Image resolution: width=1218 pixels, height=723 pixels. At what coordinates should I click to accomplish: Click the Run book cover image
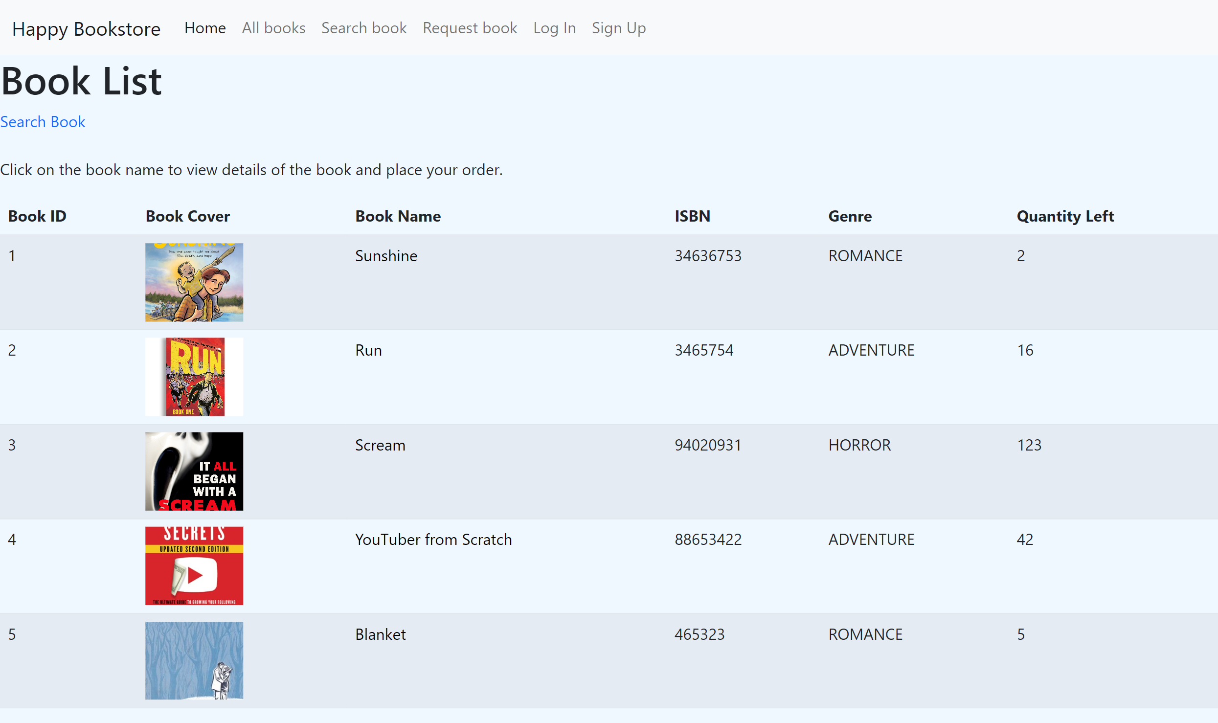[x=194, y=377]
